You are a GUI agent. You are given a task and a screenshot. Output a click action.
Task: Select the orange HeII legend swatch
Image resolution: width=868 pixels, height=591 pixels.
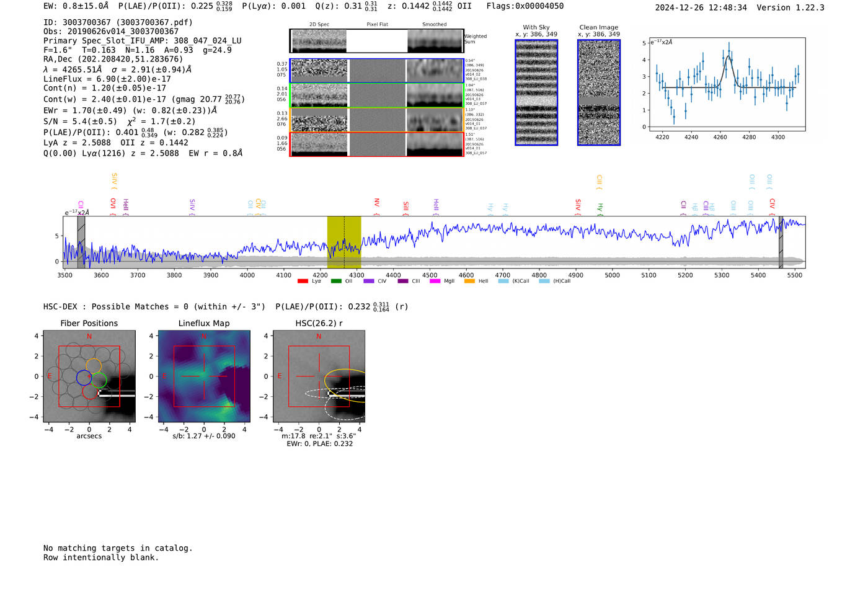click(469, 282)
